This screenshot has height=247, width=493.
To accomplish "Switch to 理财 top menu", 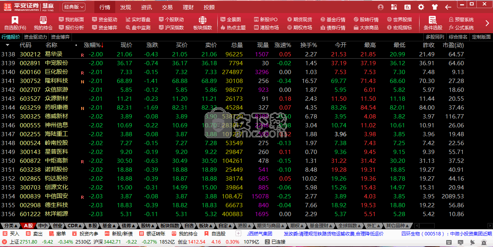I will [x=188, y=7].
